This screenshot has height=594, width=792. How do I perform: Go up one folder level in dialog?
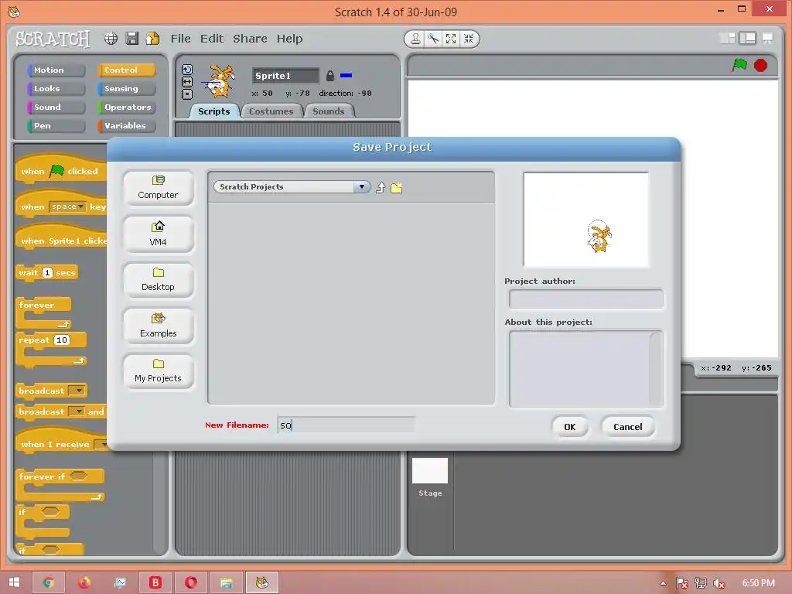[381, 188]
